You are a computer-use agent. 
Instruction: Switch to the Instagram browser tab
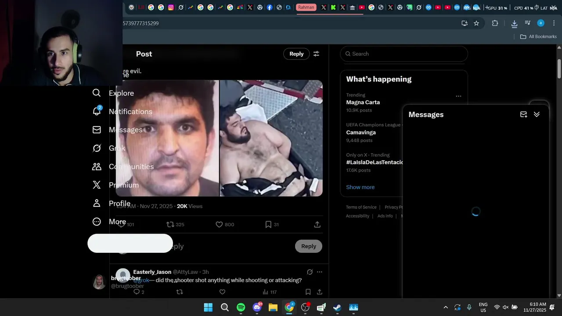coord(171,7)
